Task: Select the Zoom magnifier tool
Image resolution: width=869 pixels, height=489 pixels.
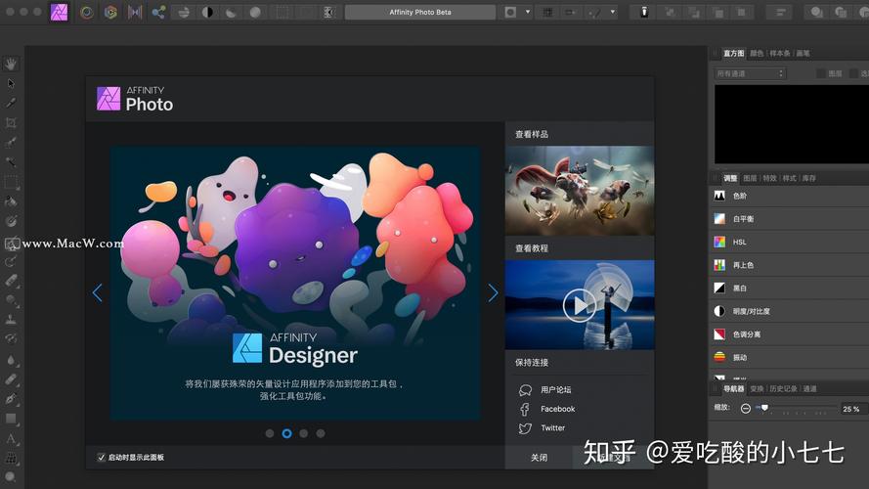Action: click(x=11, y=477)
